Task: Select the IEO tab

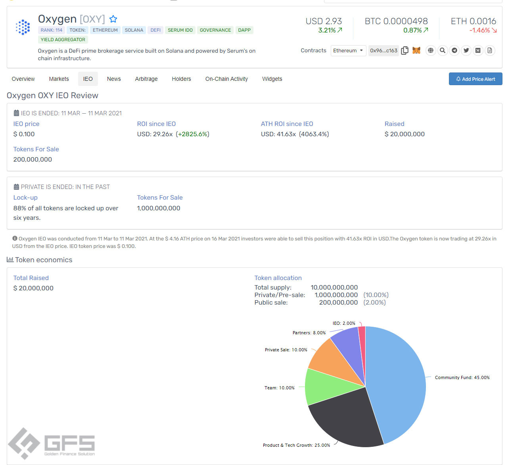Action: (x=88, y=79)
